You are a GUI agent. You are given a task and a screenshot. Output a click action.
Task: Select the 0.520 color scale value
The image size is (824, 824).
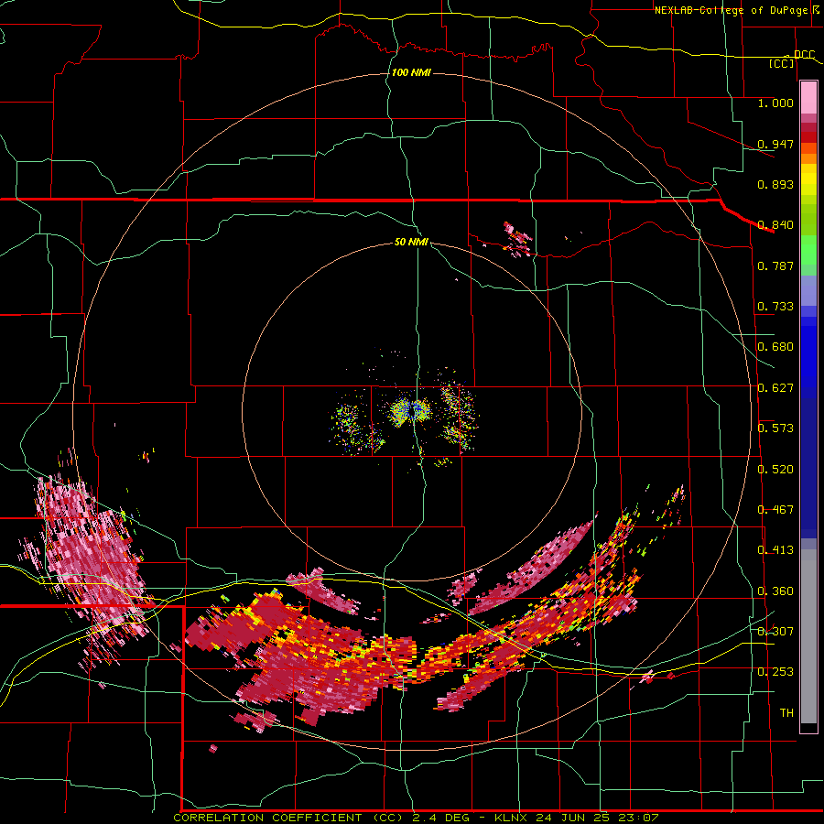(775, 470)
